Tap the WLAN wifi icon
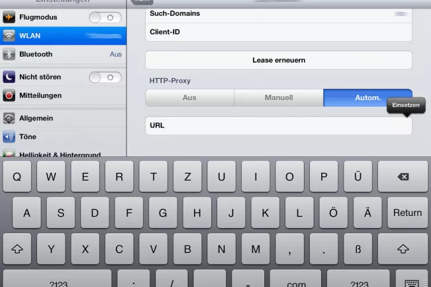Viewport: 431px width, 287px height. point(9,36)
